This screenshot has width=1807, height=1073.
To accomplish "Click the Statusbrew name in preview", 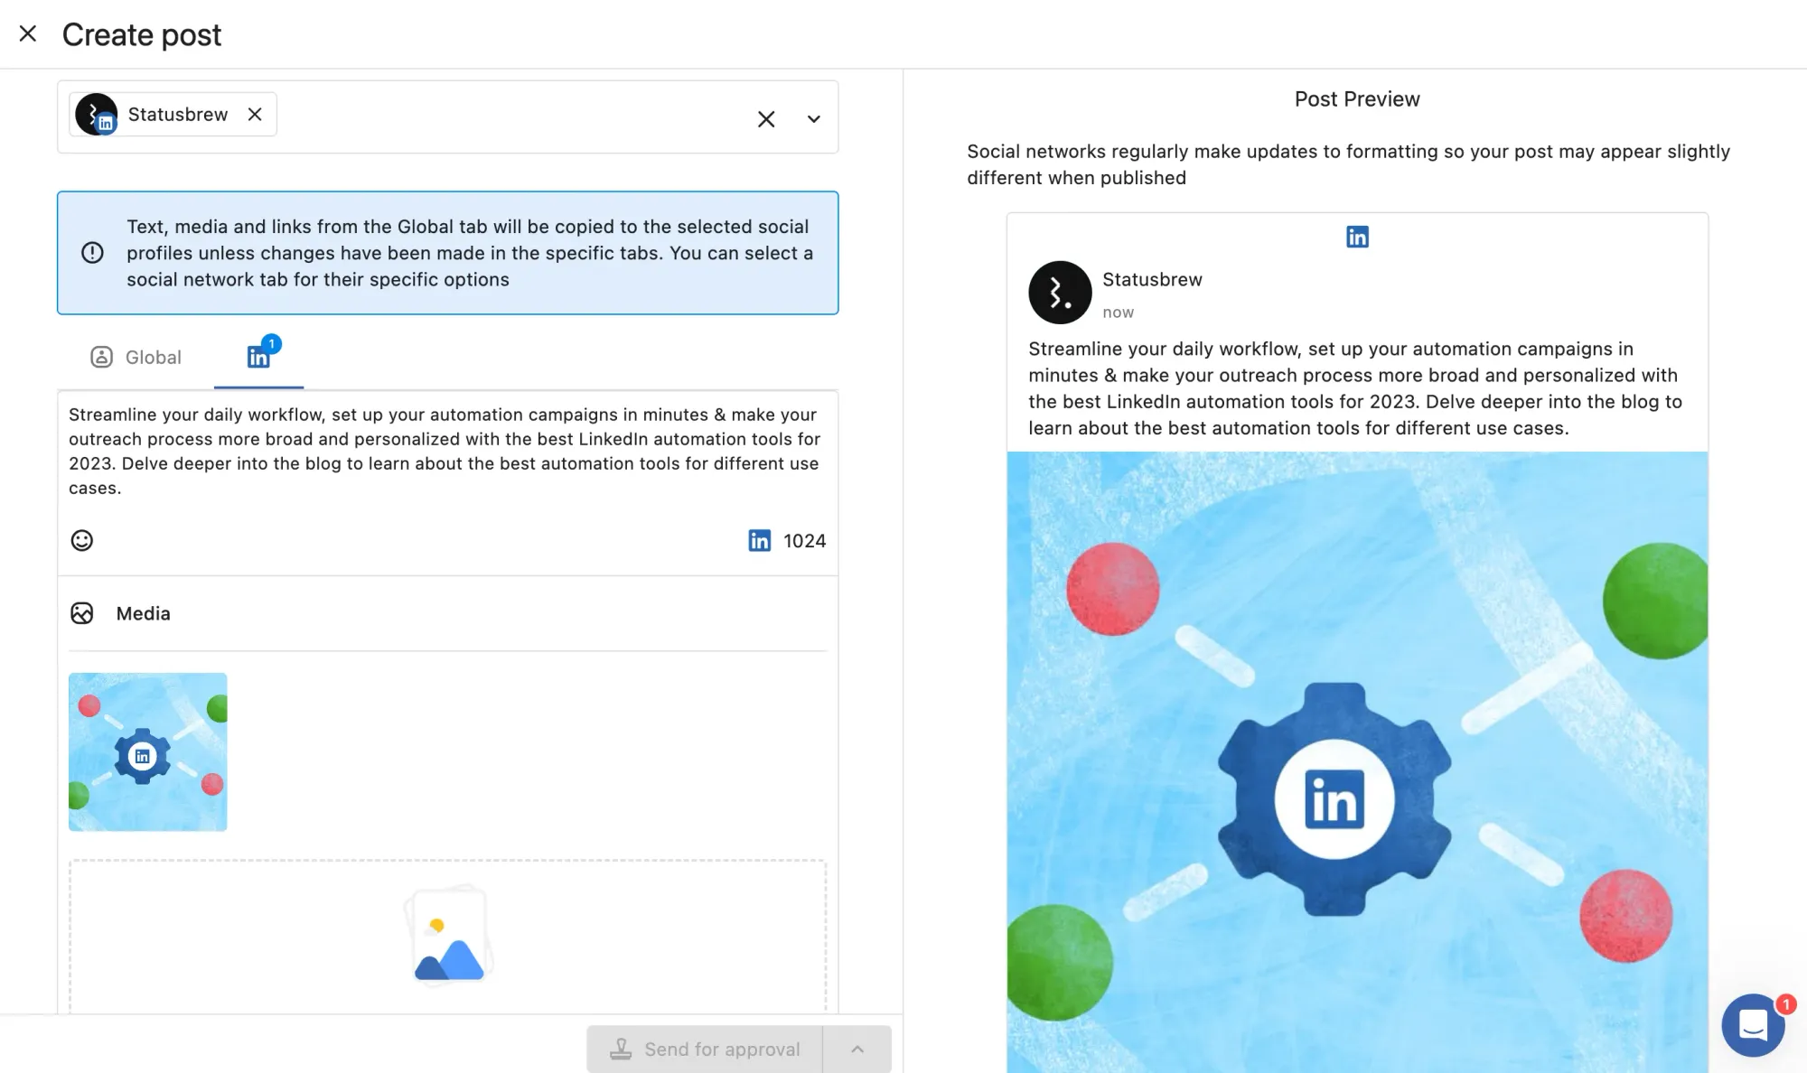I will pos(1152,280).
